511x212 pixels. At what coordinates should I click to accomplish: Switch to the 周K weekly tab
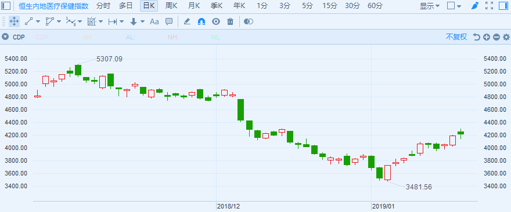tap(171, 6)
